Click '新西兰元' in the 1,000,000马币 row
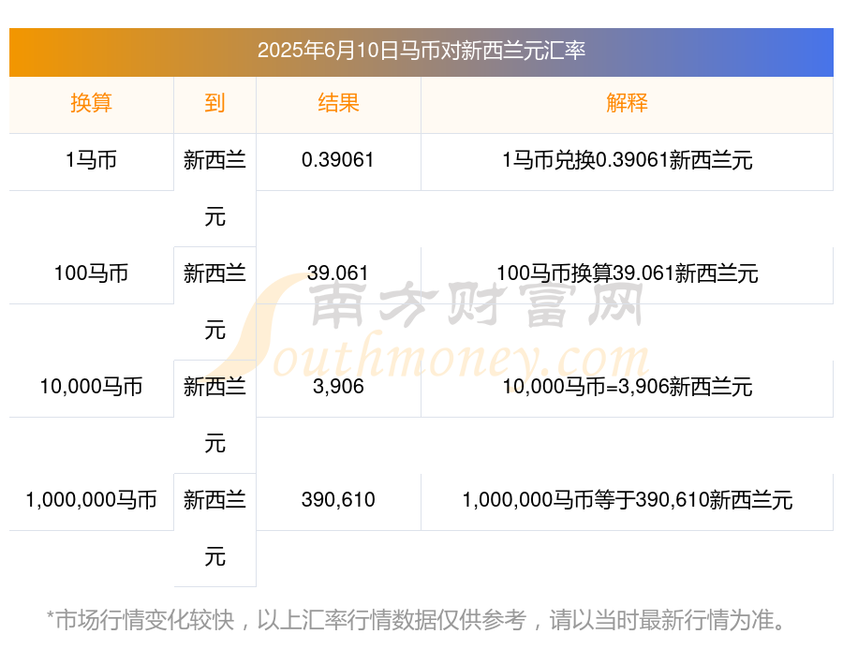The image size is (843, 649). tap(214, 528)
